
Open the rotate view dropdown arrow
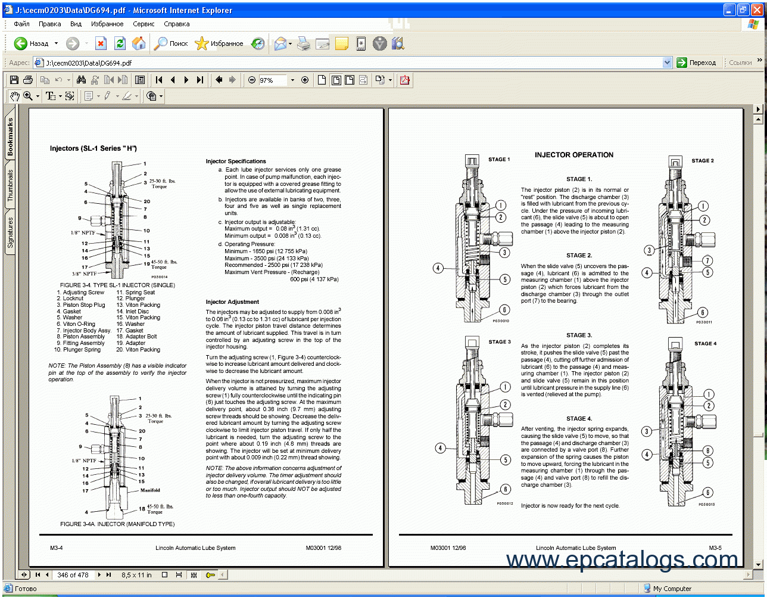click(x=391, y=80)
